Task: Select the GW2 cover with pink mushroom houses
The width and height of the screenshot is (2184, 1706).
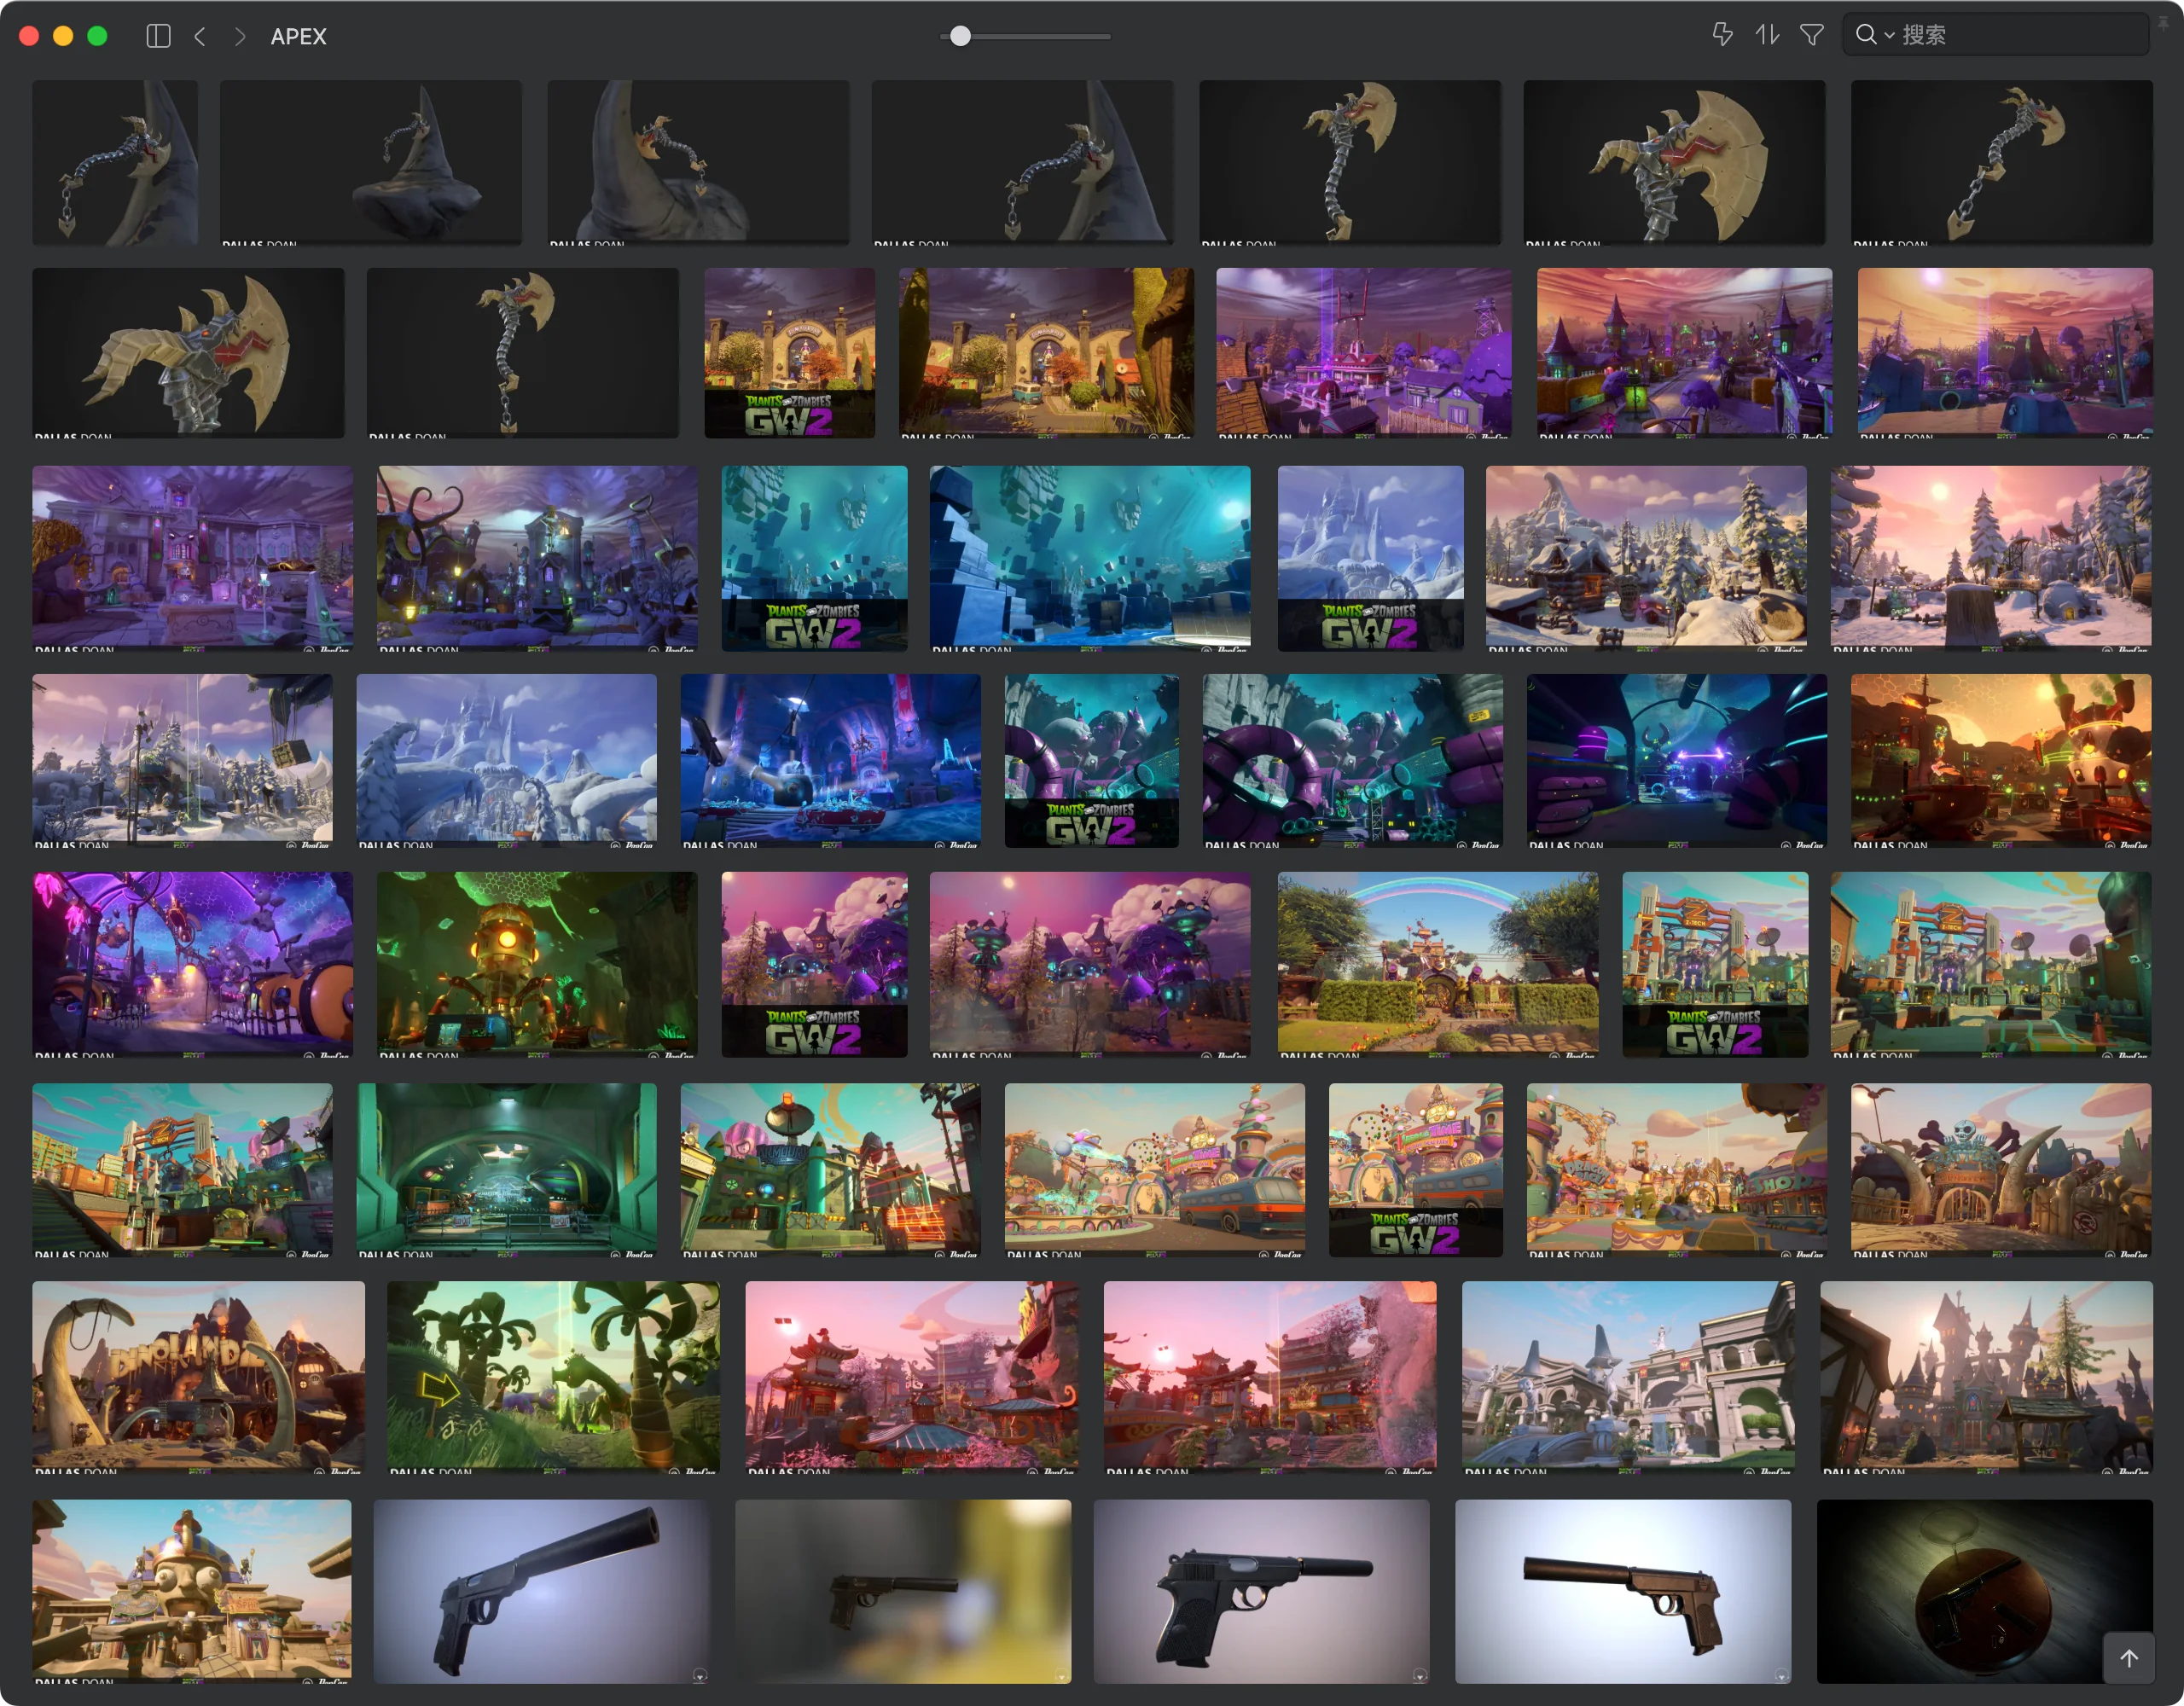Action: 815,965
